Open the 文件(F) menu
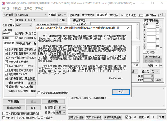The height and width of the screenshot is (121, 167). point(6,9)
